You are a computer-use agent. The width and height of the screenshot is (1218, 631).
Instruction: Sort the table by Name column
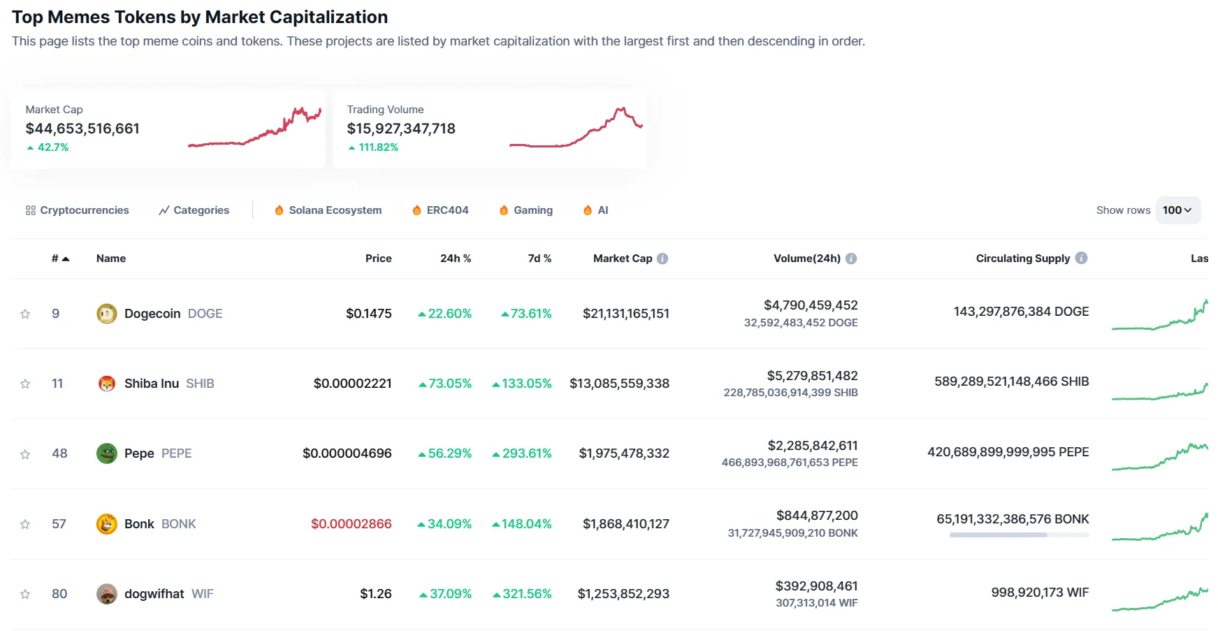(111, 259)
